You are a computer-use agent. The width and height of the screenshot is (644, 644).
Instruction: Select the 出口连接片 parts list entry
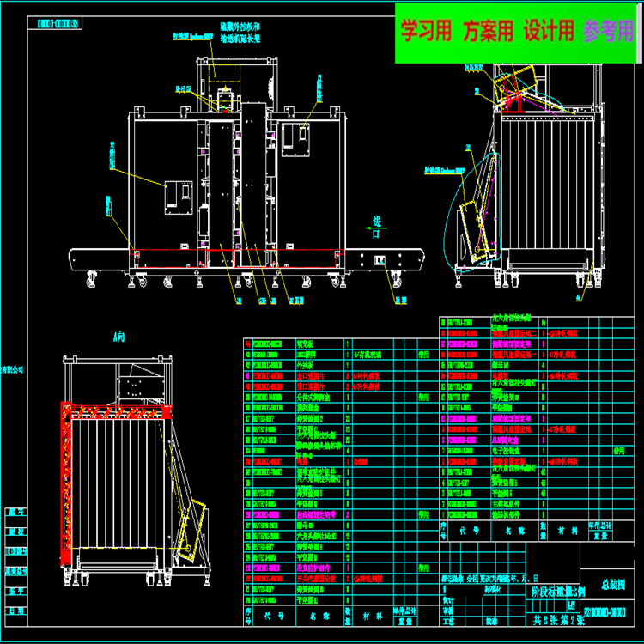[x=311, y=376]
